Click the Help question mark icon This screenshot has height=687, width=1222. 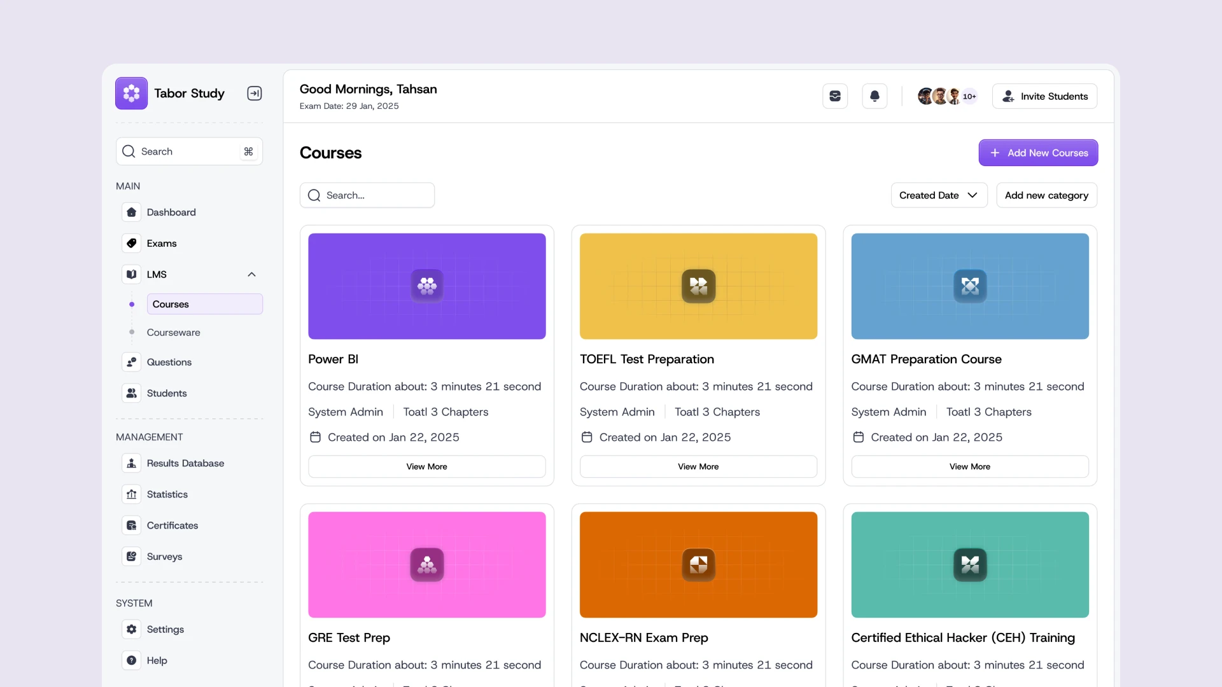[131, 660]
